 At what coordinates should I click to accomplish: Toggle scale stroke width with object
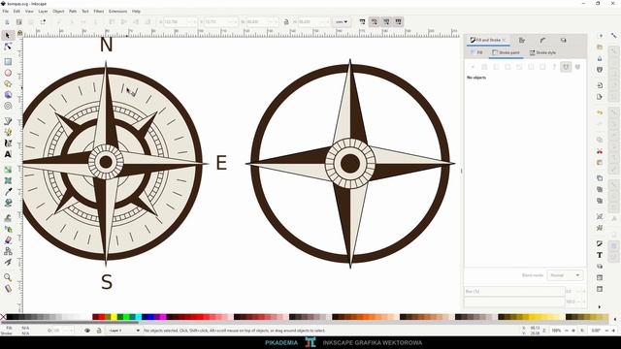(x=362, y=21)
